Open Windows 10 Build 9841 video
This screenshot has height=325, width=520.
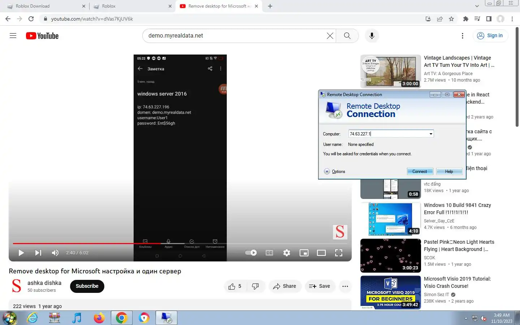(x=458, y=209)
